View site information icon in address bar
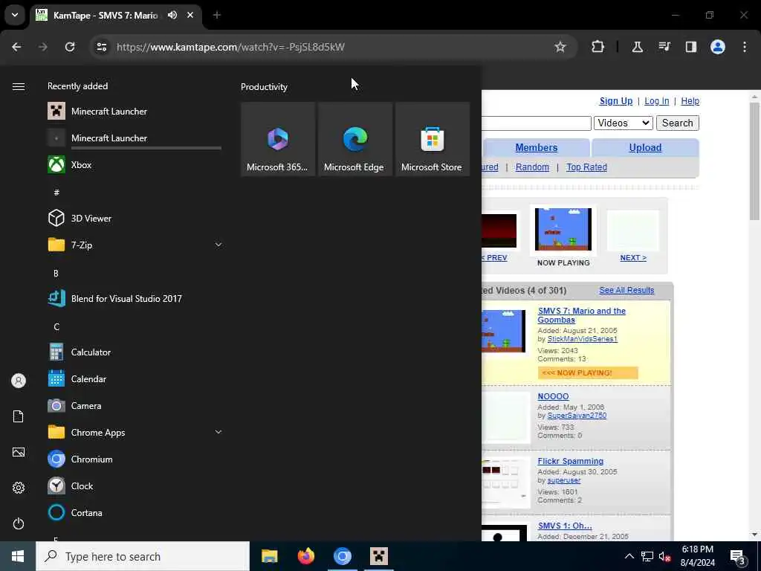Image resolution: width=761 pixels, height=571 pixels. (101, 47)
